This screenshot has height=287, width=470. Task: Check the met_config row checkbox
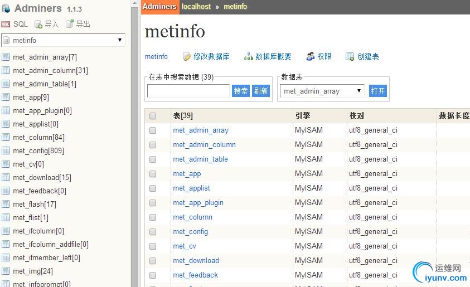click(153, 232)
